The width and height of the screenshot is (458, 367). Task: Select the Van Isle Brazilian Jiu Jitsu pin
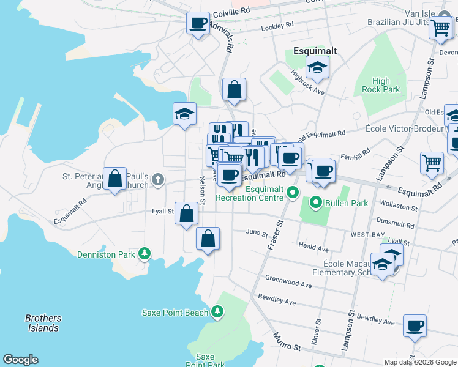coord(445,14)
